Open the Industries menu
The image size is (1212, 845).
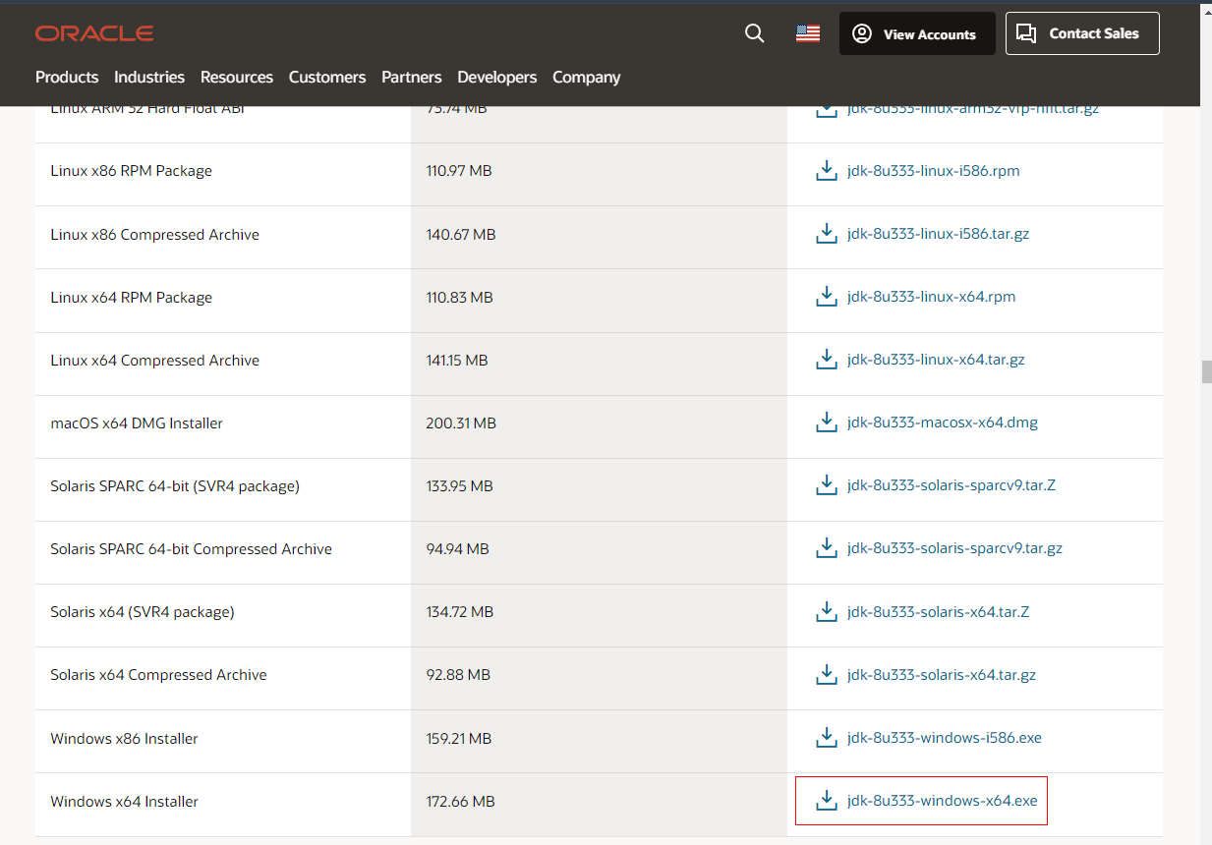[149, 77]
